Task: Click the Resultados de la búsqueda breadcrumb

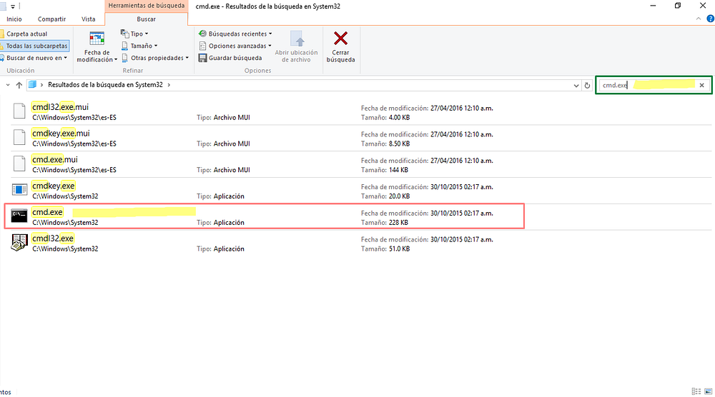Action: coord(105,85)
